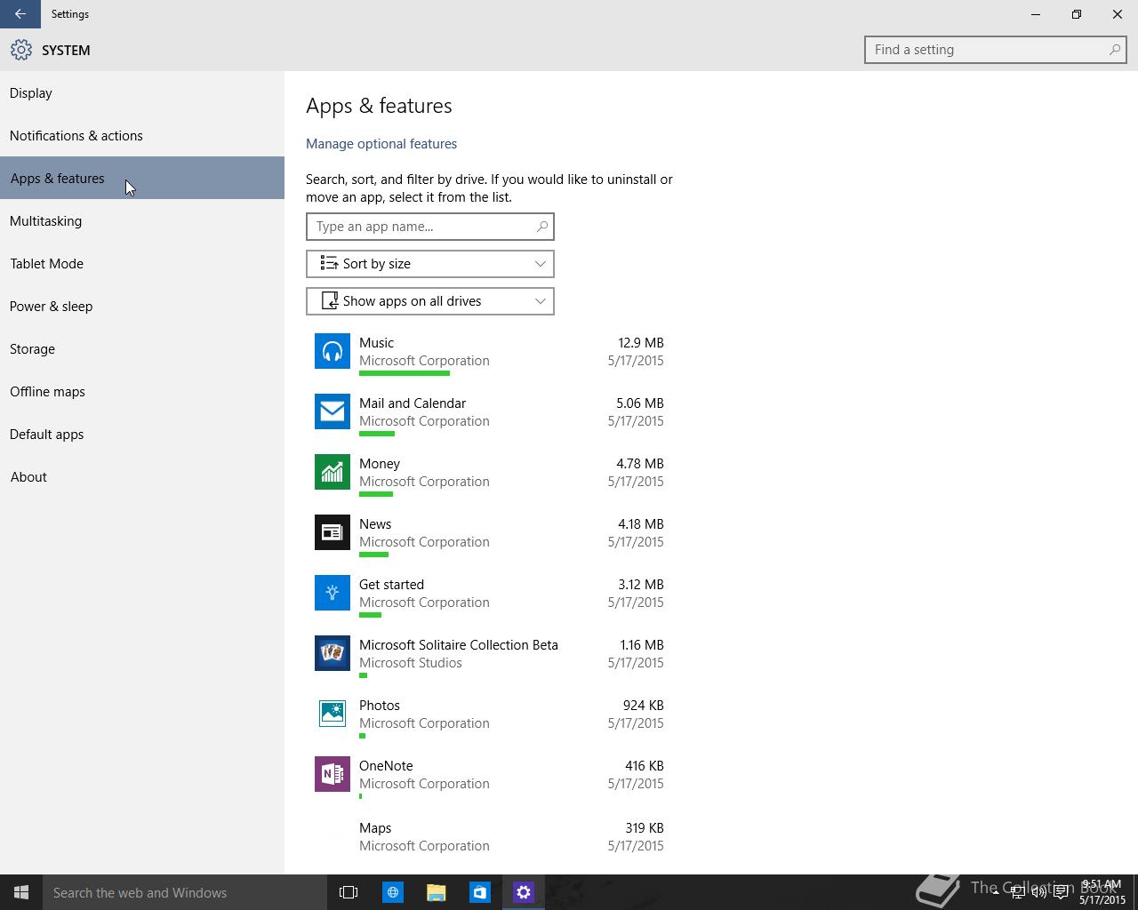The image size is (1138, 910).
Task: Click the 924 KB size value
Action: (x=644, y=705)
